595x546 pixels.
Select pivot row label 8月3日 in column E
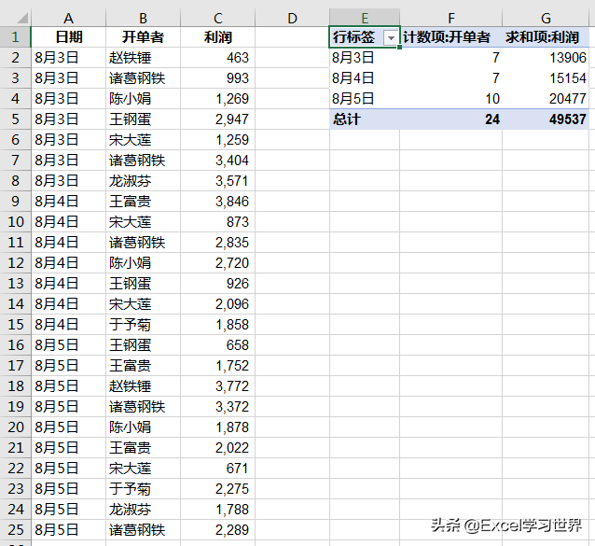pos(365,58)
